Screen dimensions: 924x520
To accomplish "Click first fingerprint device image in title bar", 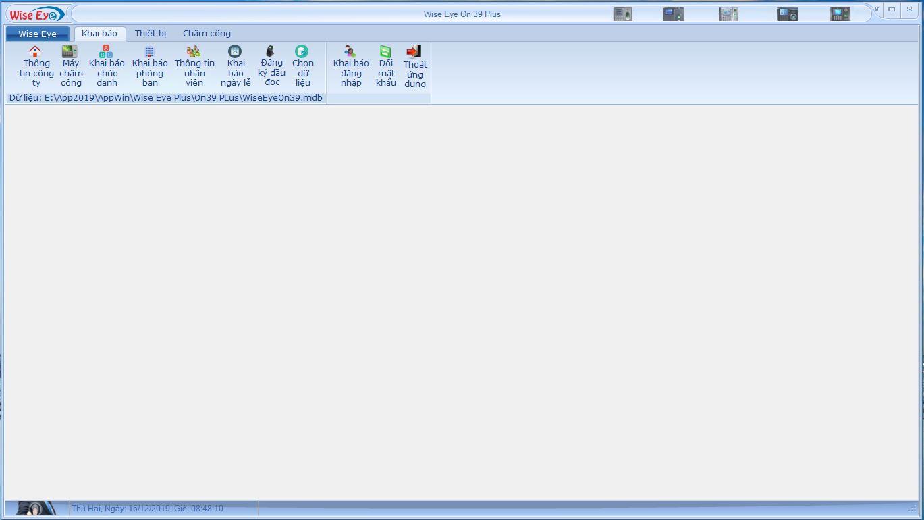I will (622, 14).
